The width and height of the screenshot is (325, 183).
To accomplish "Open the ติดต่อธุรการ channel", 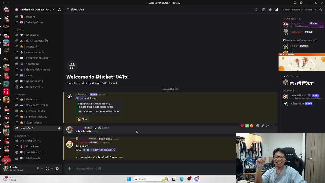I will 32,99.
